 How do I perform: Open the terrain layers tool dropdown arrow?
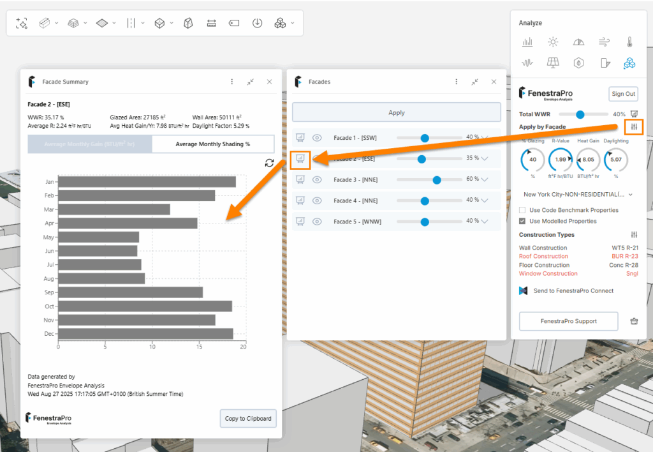click(x=85, y=24)
